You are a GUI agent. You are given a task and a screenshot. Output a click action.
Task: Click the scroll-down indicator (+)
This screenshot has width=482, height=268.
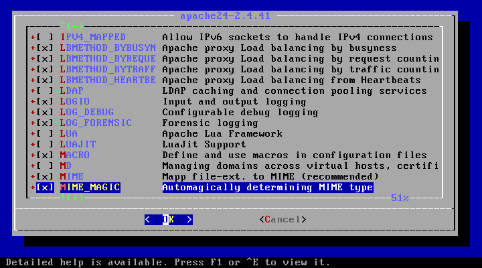coord(72,197)
